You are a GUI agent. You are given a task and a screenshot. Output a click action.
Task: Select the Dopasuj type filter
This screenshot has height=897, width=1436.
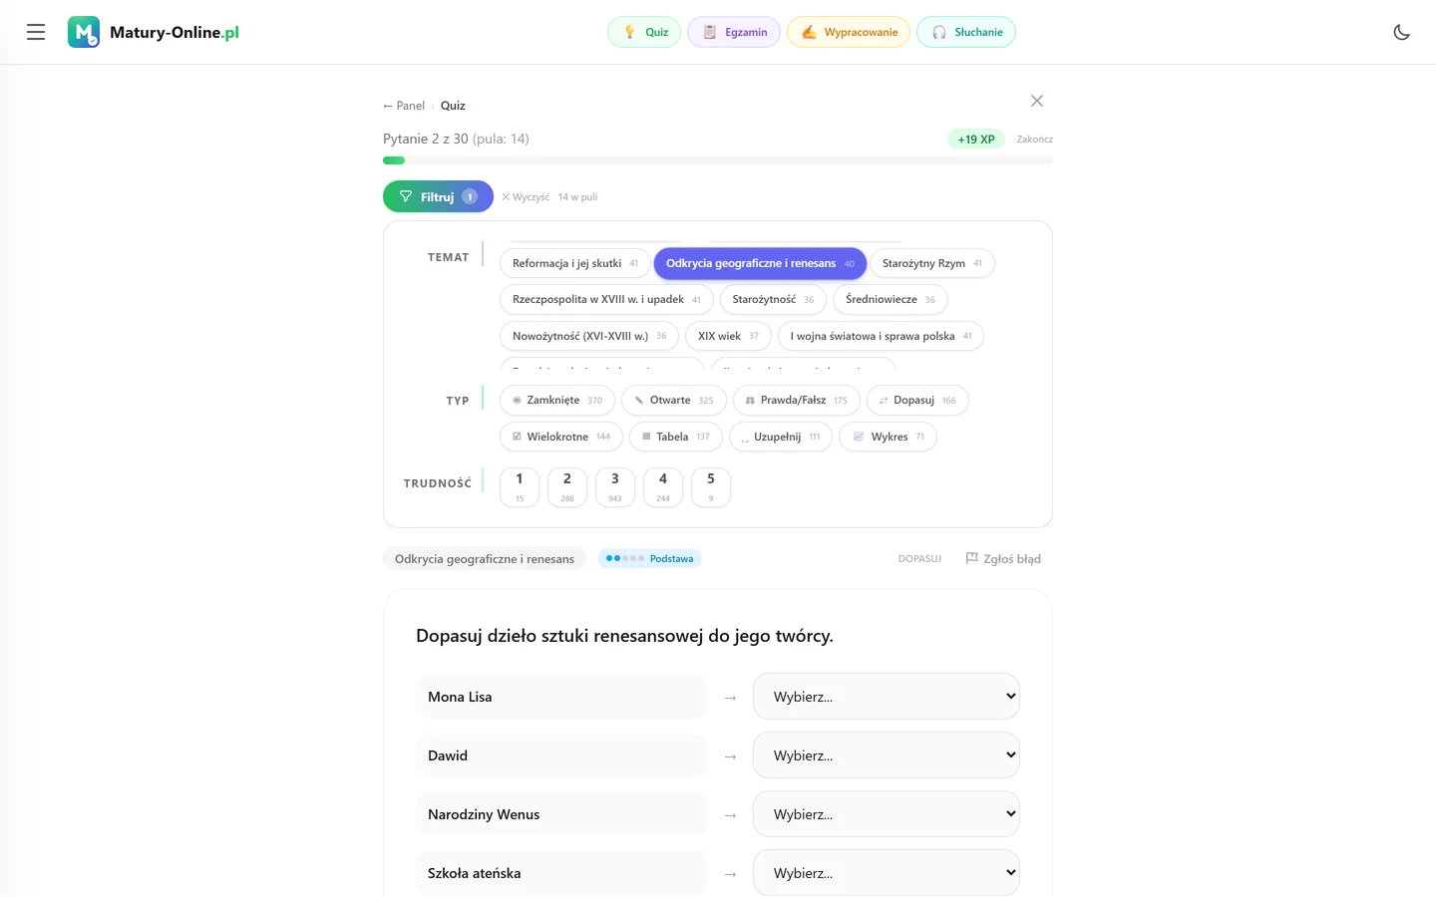pyautogui.click(x=917, y=400)
